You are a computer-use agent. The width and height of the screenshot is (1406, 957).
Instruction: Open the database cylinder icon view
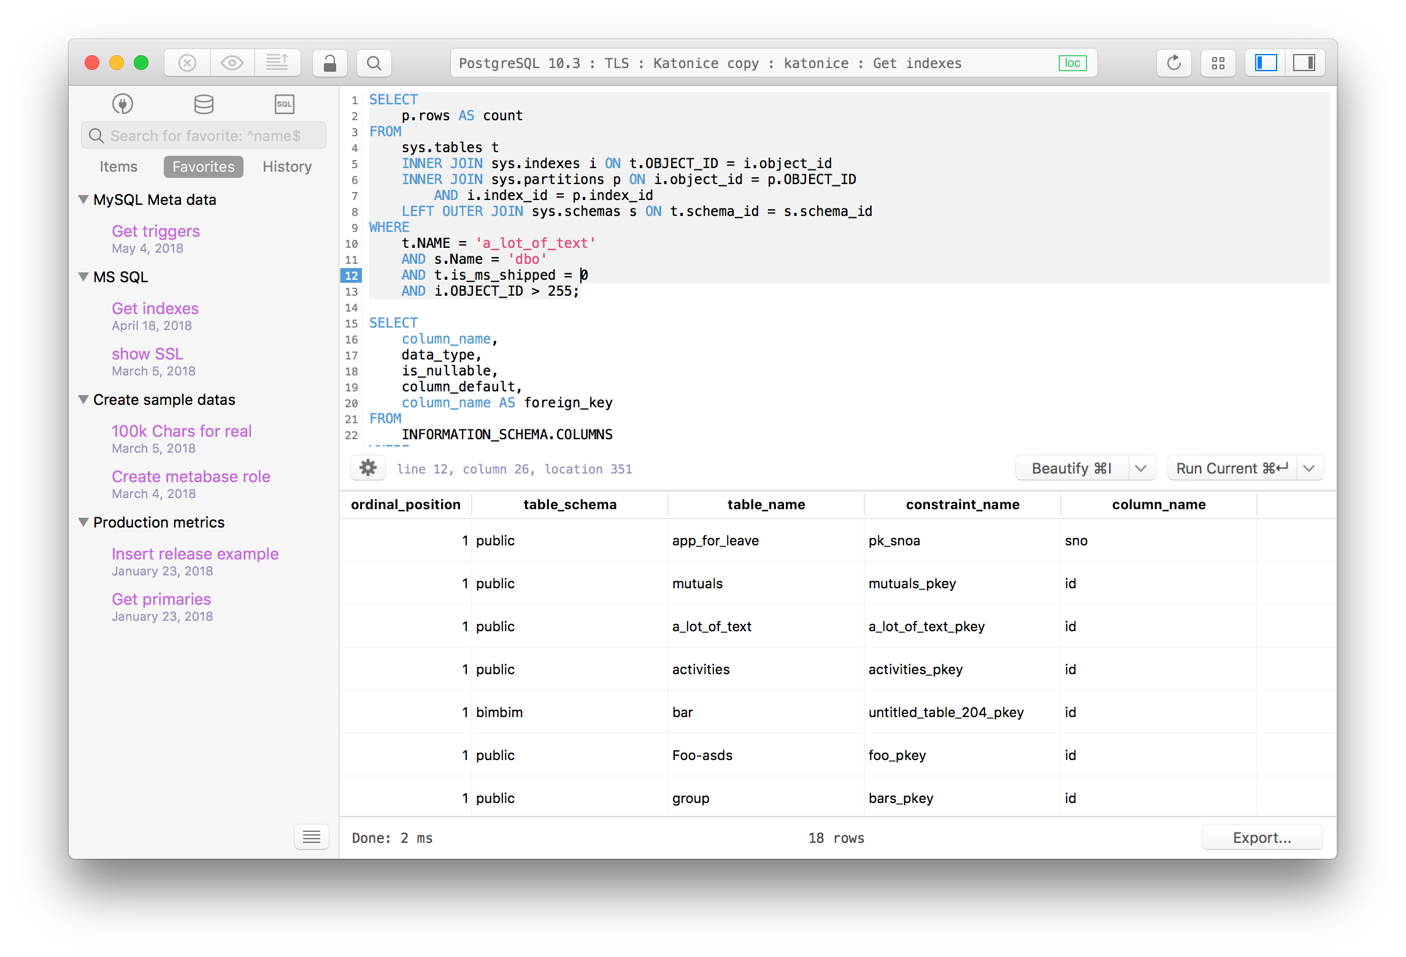[x=204, y=104]
